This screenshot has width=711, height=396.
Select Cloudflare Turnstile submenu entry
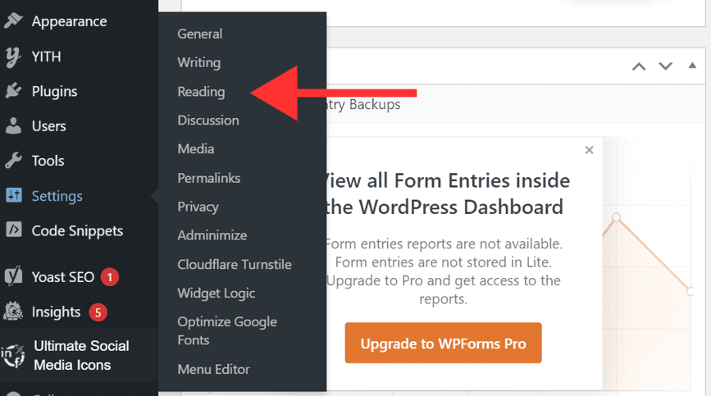[234, 264]
